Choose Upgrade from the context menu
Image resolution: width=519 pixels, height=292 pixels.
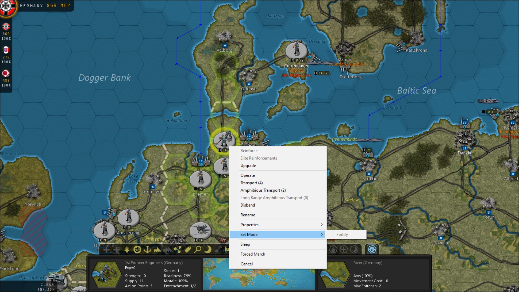(248, 165)
